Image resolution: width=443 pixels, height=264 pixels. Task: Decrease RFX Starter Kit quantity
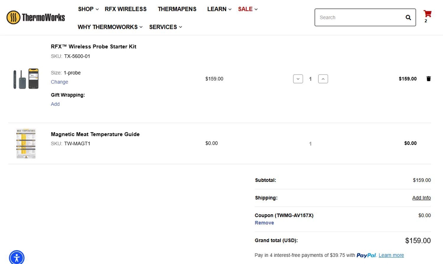298,79
